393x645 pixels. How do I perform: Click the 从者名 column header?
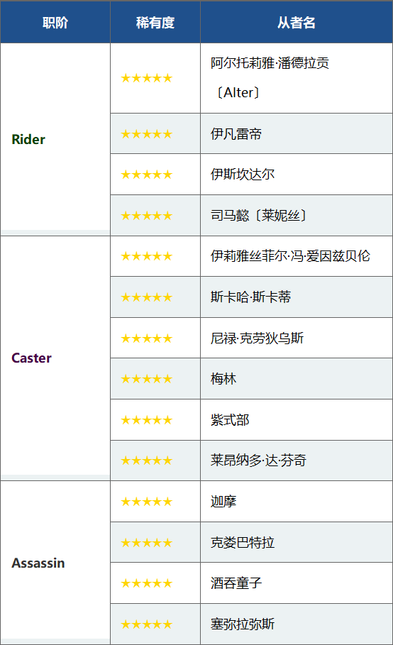(297, 22)
